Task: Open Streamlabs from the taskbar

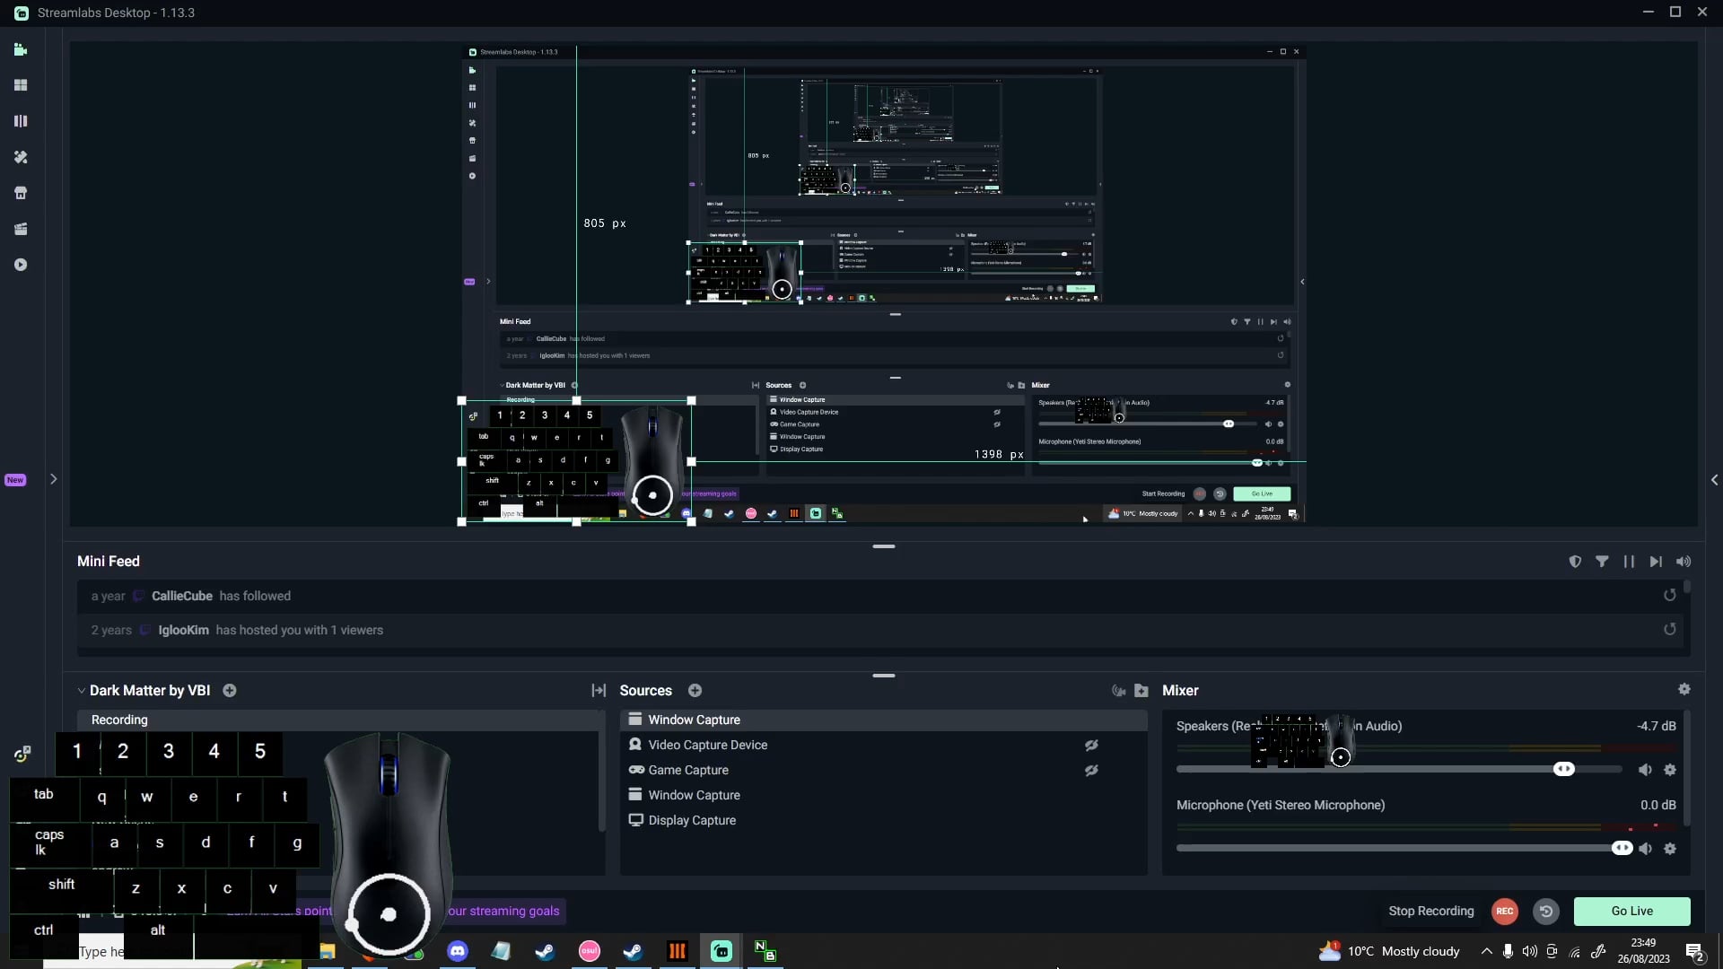Action: coord(722,951)
